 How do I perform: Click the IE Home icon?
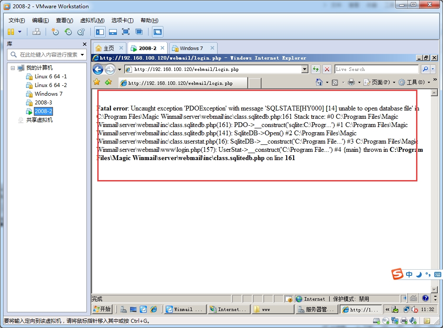(319, 82)
